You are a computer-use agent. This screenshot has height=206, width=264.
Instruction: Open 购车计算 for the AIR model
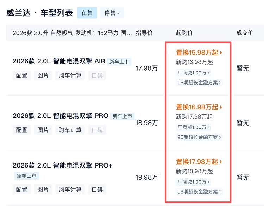click(x=70, y=75)
